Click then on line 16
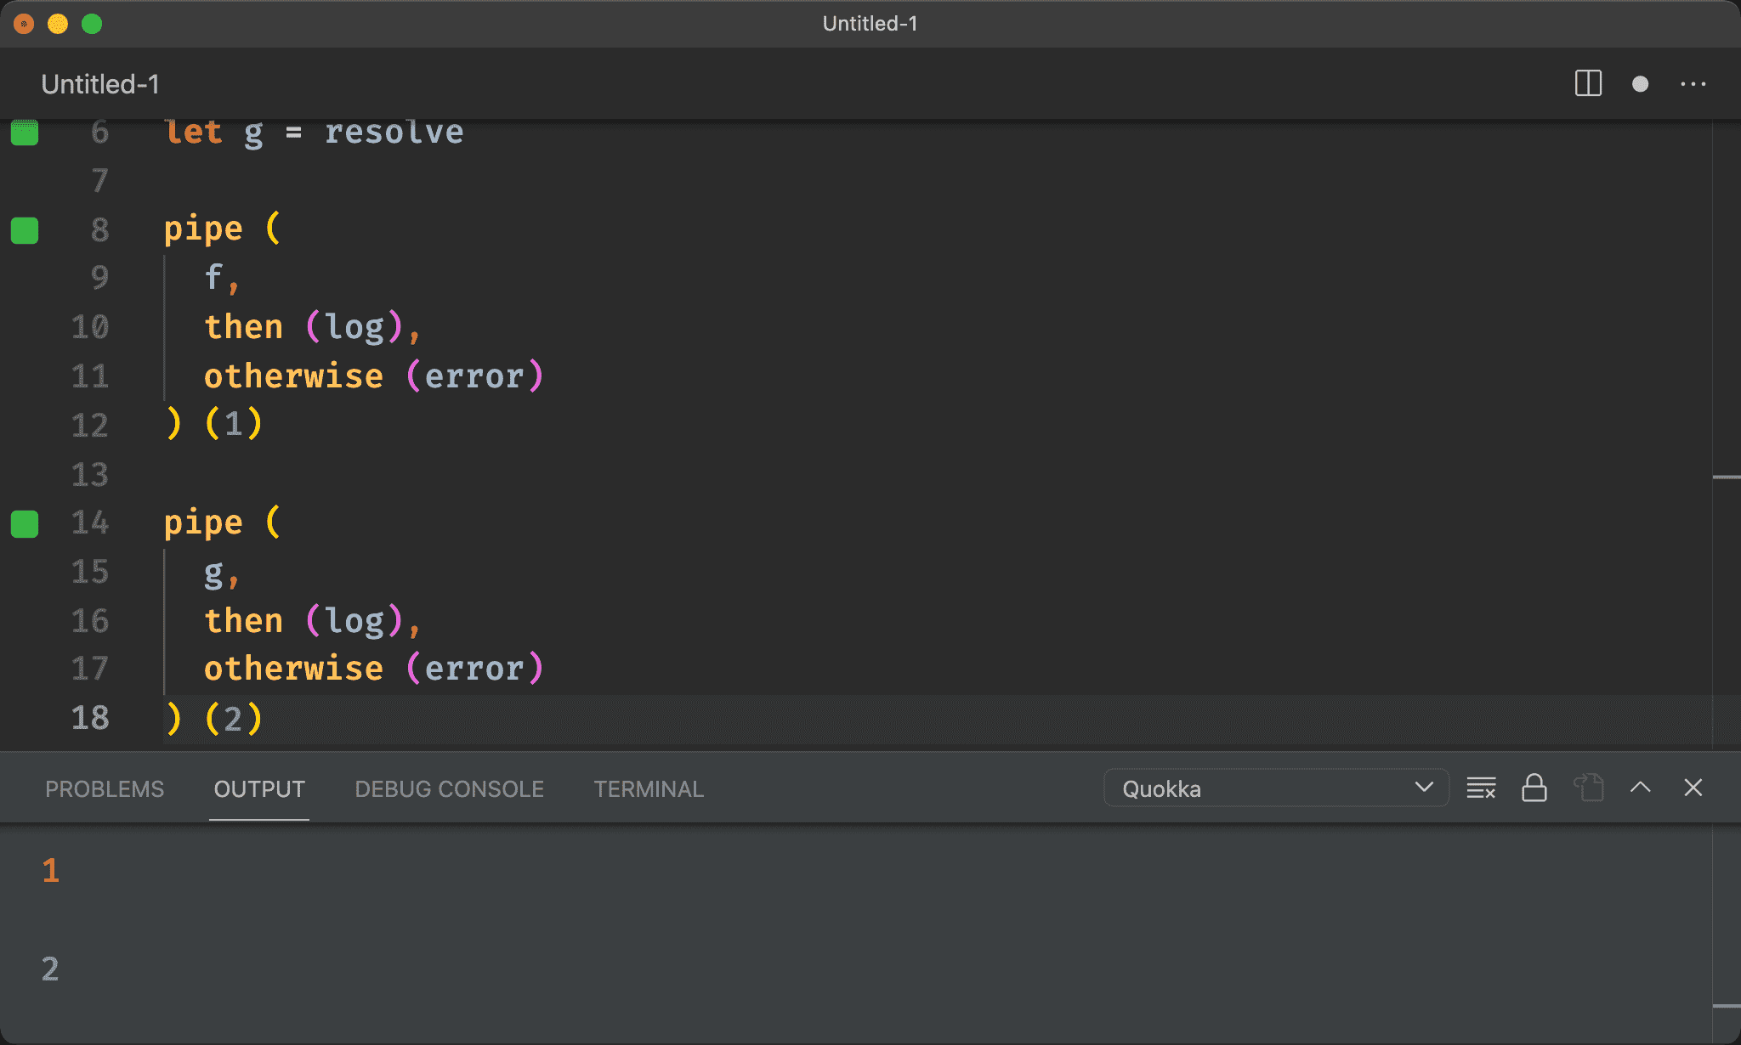Image resolution: width=1741 pixels, height=1045 pixels. tap(244, 621)
